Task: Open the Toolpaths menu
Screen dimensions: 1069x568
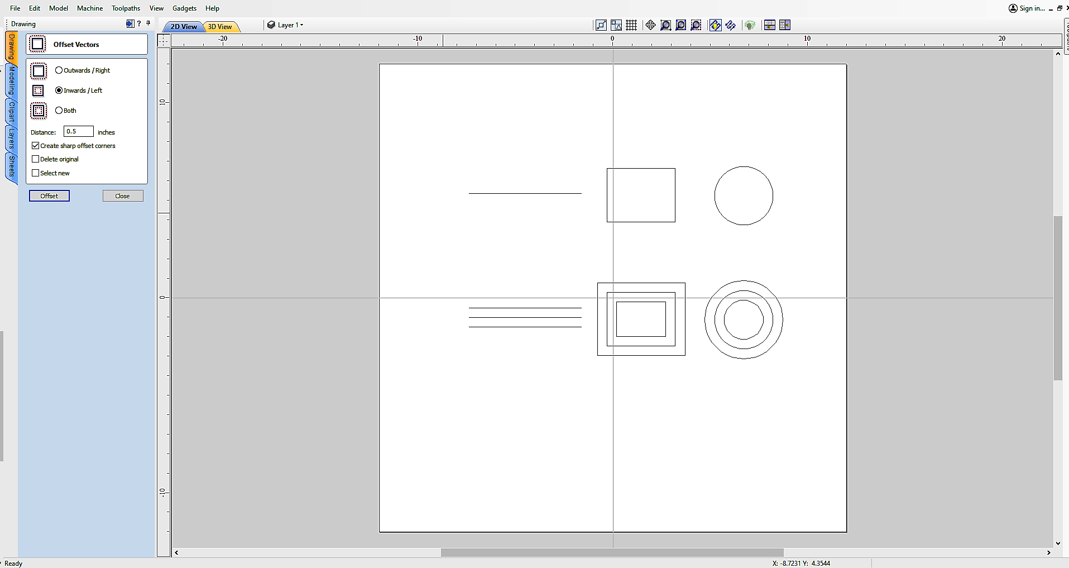Action: point(125,8)
